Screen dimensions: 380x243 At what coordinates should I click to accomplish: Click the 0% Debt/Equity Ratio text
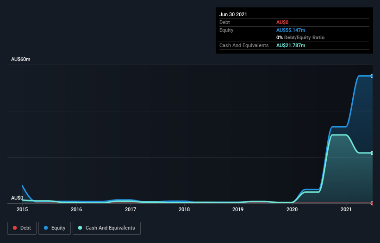pyautogui.click(x=300, y=38)
